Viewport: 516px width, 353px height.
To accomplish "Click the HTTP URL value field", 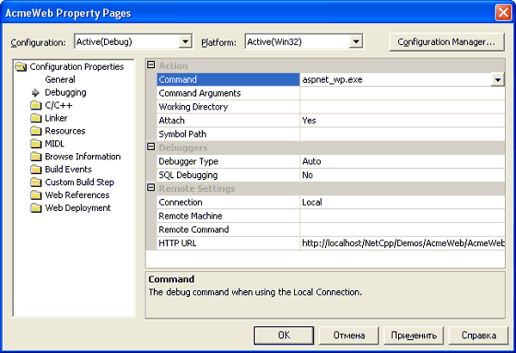I will point(402,244).
